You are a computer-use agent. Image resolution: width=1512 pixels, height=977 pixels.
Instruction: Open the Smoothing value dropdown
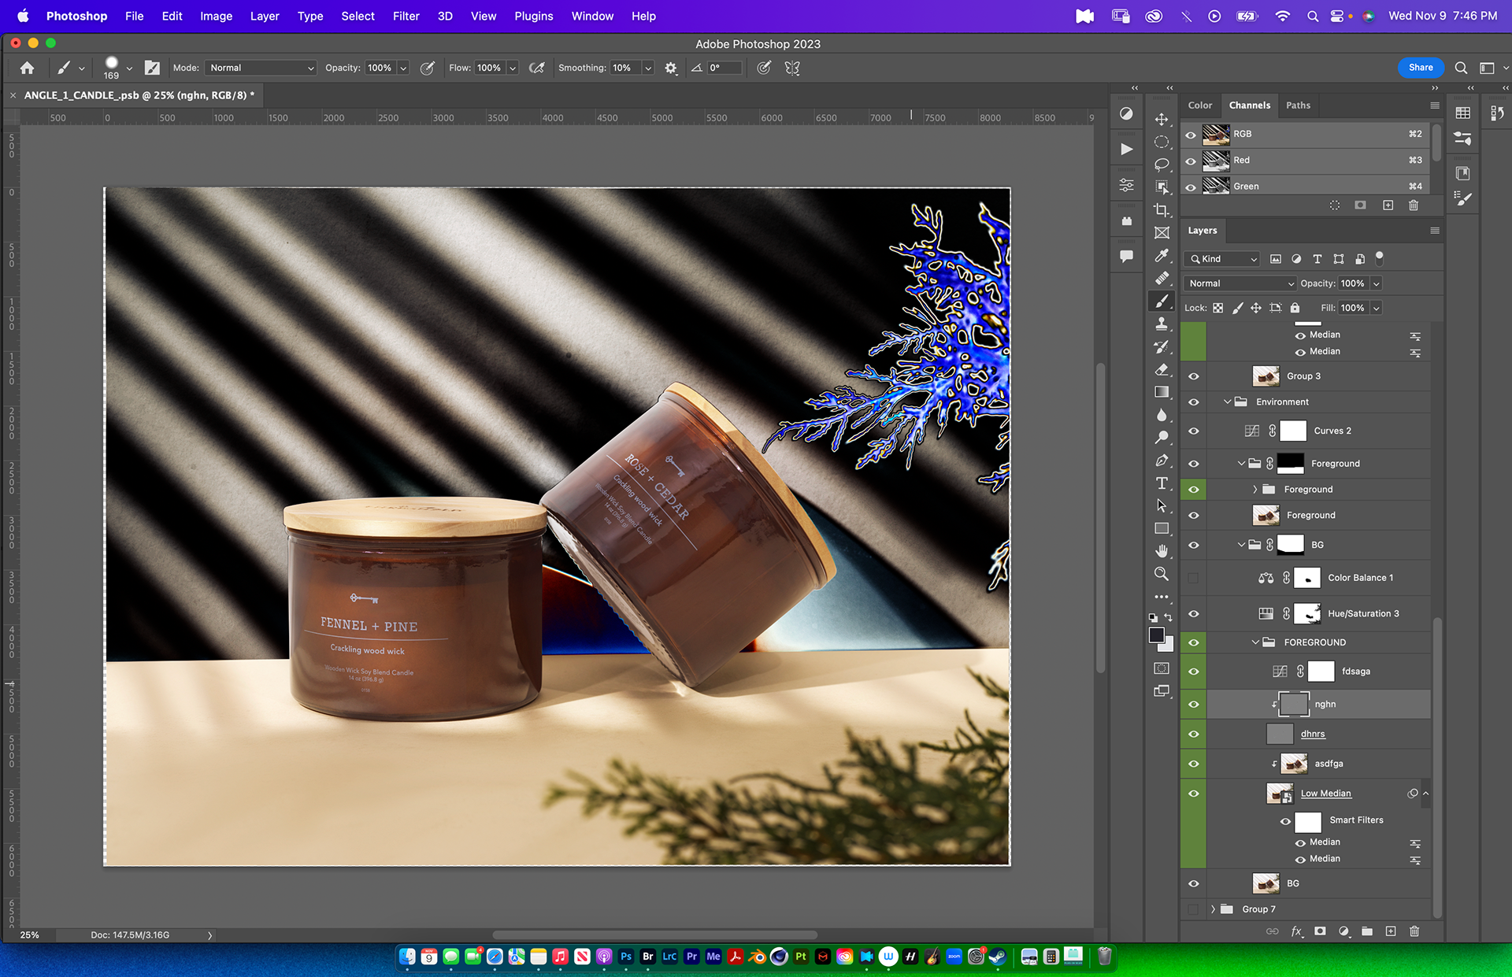[648, 68]
